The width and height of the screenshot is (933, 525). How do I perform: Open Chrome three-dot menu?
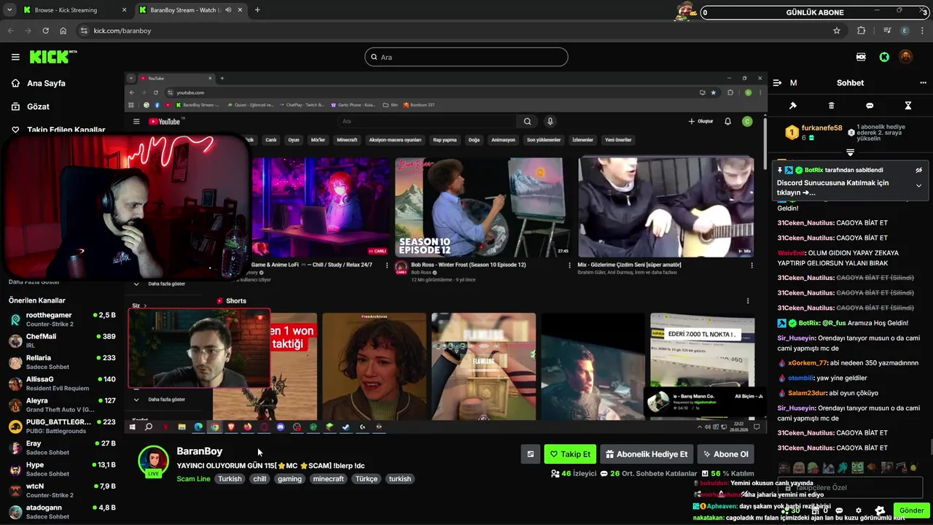pos(923,31)
